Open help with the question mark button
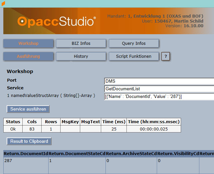The image size is (214, 174). [x=165, y=56]
